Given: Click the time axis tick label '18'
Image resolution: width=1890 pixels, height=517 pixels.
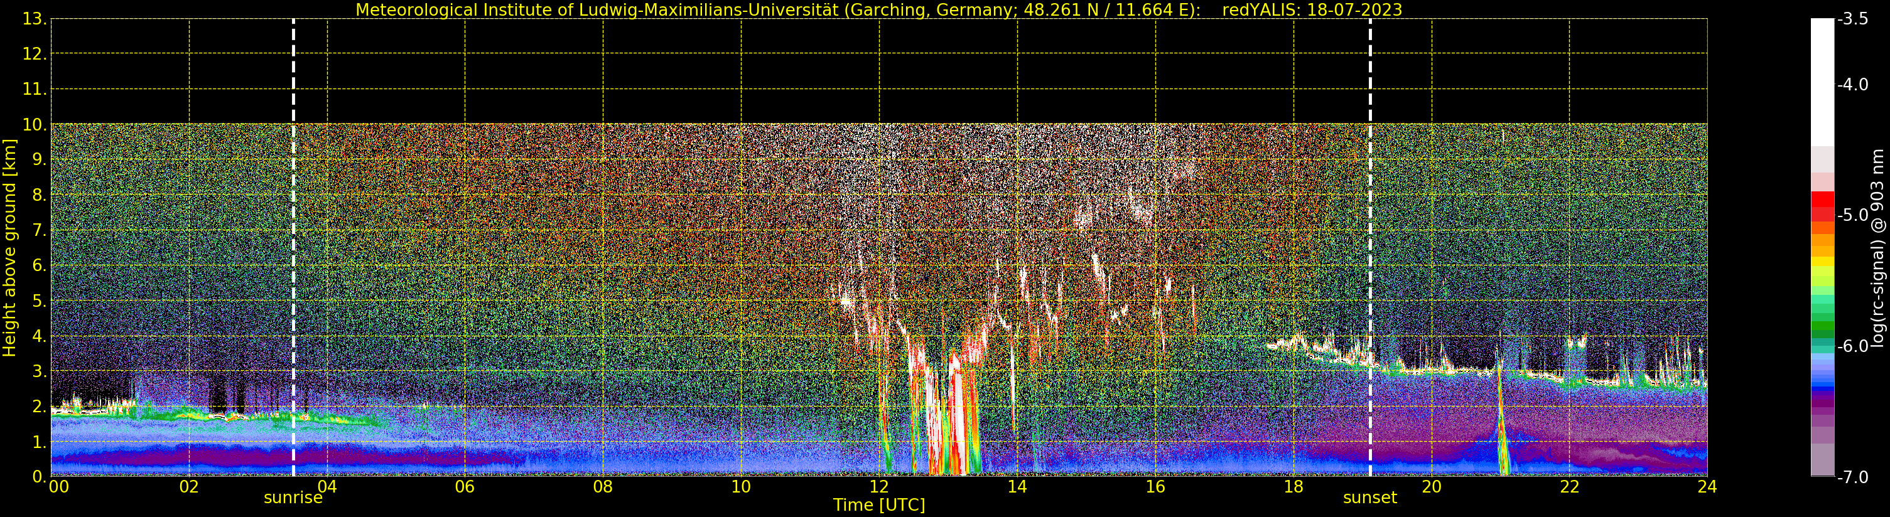Looking at the screenshot, I should click(1293, 487).
